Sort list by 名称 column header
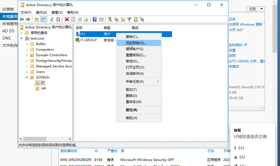 [88, 28]
